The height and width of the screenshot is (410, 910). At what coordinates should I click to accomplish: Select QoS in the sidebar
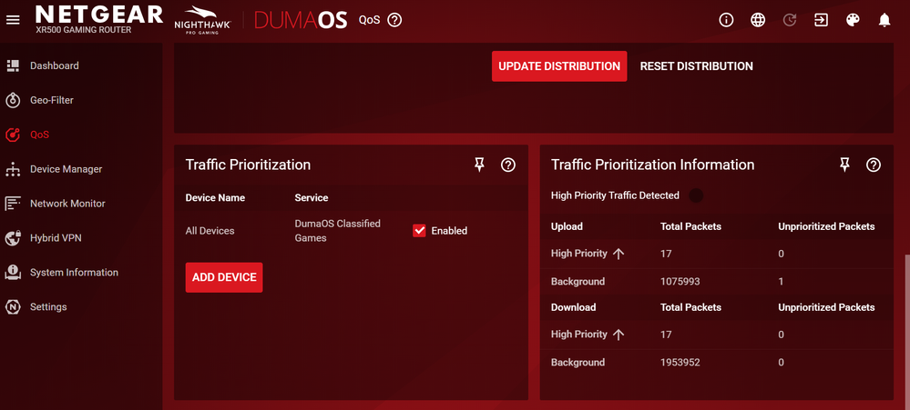point(39,135)
